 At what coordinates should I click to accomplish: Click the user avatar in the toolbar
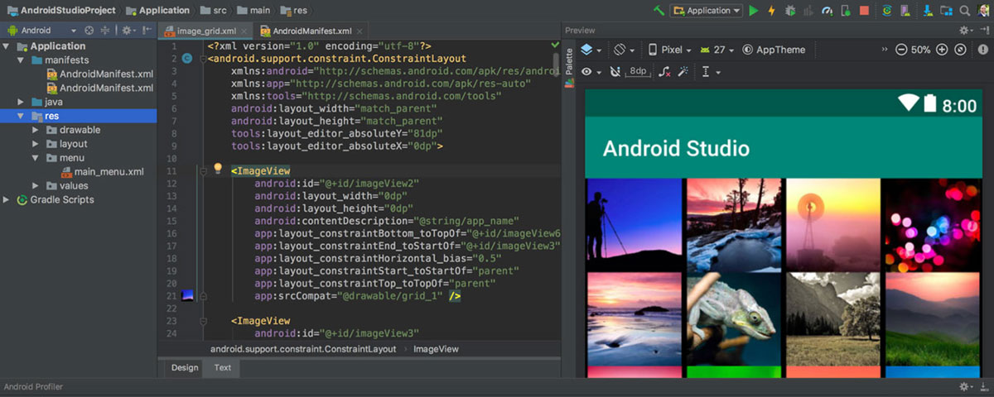[982, 11]
